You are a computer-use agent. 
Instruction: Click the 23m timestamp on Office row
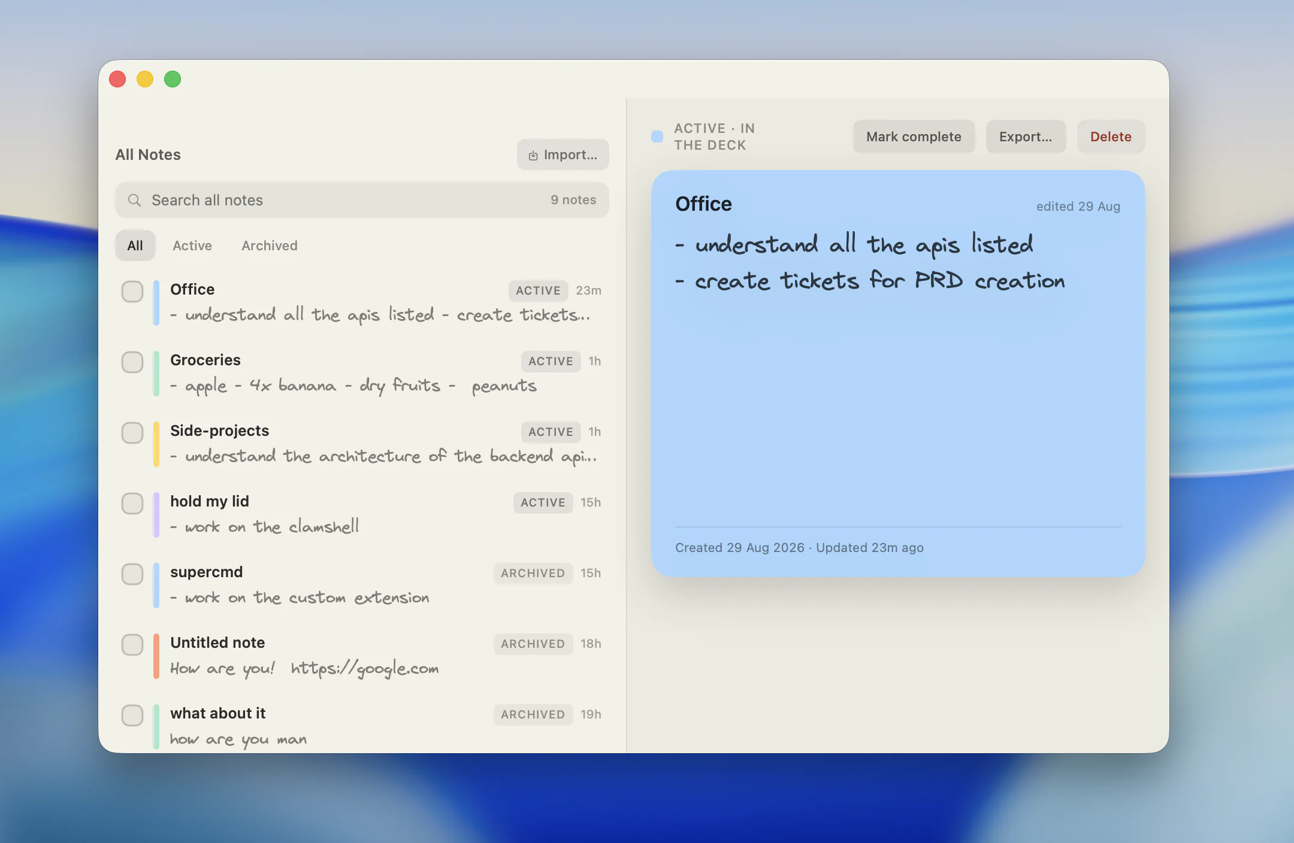click(588, 290)
